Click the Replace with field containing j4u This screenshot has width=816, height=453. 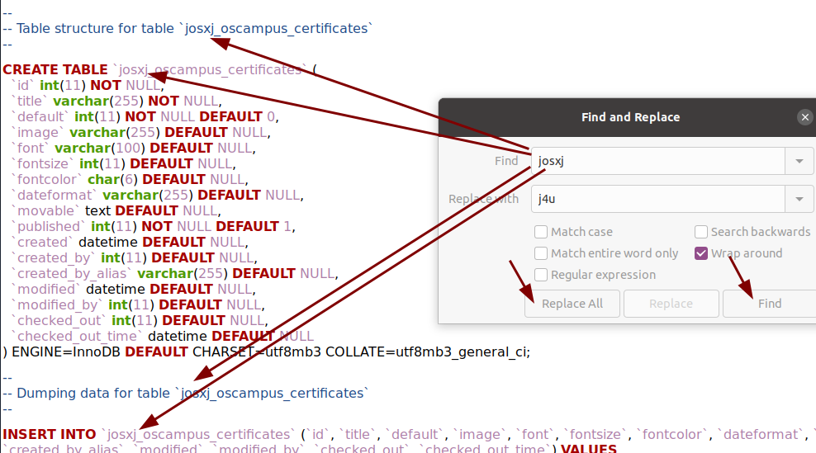click(656, 199)
